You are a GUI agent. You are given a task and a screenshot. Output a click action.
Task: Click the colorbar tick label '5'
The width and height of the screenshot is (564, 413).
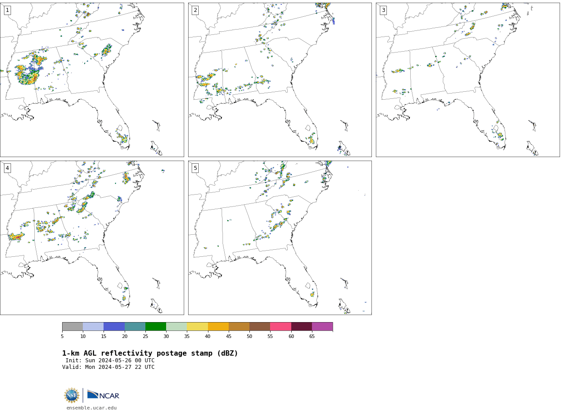tap(62, 337)
